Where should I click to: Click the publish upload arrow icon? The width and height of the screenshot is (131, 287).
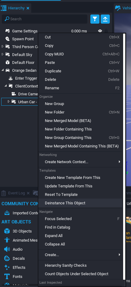[x=105, y=19]
